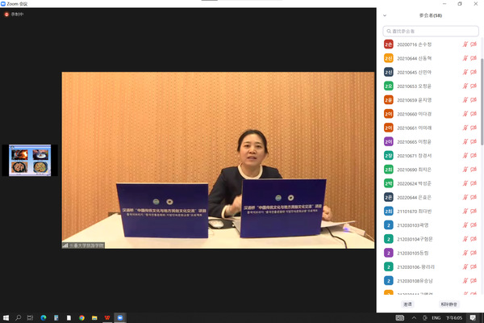The width and height of the screenshot is (484, 323).
Task: Open Zoom app from the taskbar
Action: (120, 317)
